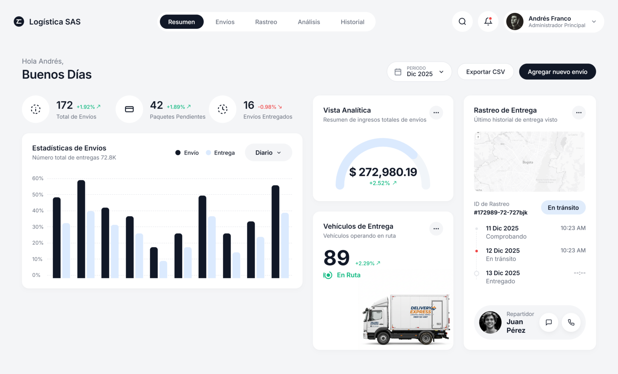Screen dimensions: 618x374
Task: Switch to the Envíos tab
Action: tap(225, 22)
